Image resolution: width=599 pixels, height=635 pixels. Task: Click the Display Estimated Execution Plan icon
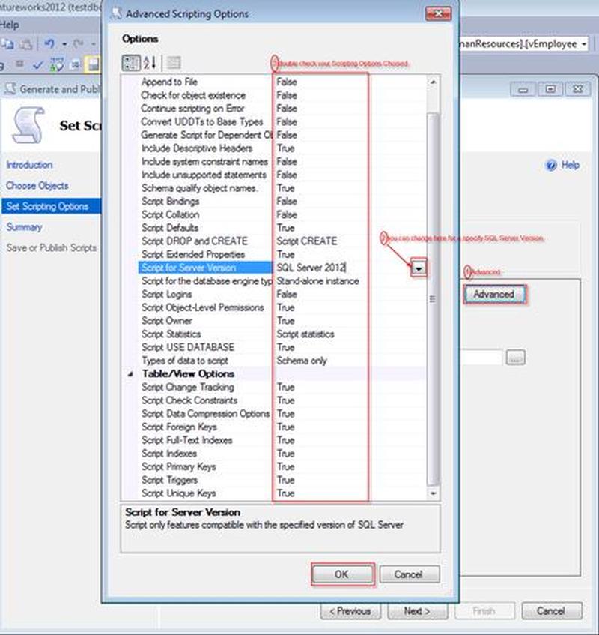[x=57, y=64]
